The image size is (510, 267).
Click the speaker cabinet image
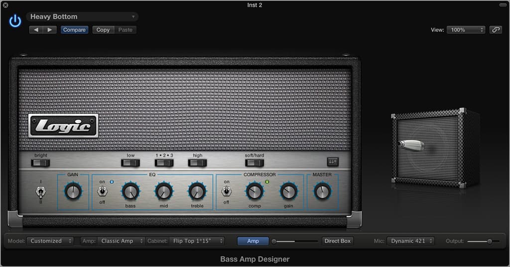pos(435,148)
